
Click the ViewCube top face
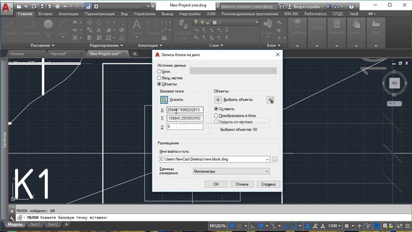394,82
